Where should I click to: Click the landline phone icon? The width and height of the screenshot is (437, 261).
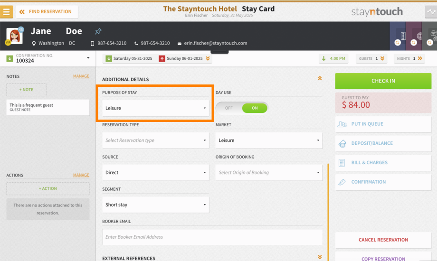[x=136, y=44]
